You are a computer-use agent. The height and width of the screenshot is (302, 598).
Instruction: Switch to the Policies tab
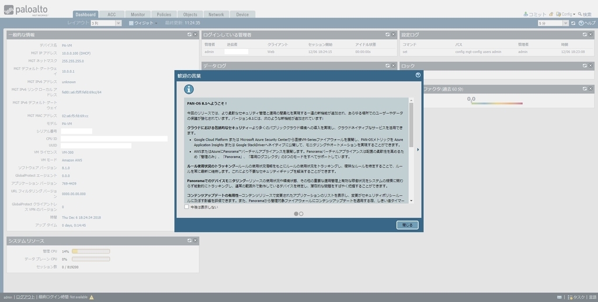click(x=164, y=15)
